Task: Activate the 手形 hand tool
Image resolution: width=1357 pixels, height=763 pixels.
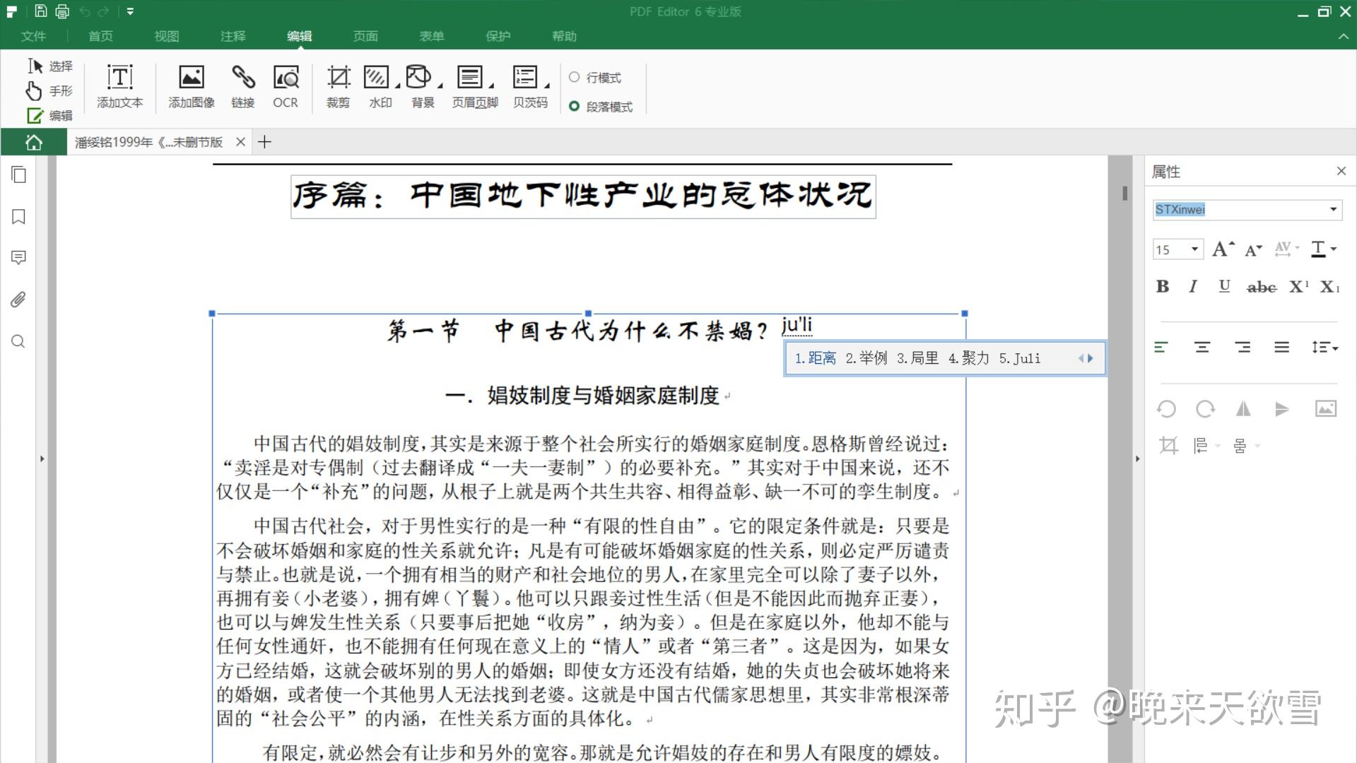Action: click(49, 91)
